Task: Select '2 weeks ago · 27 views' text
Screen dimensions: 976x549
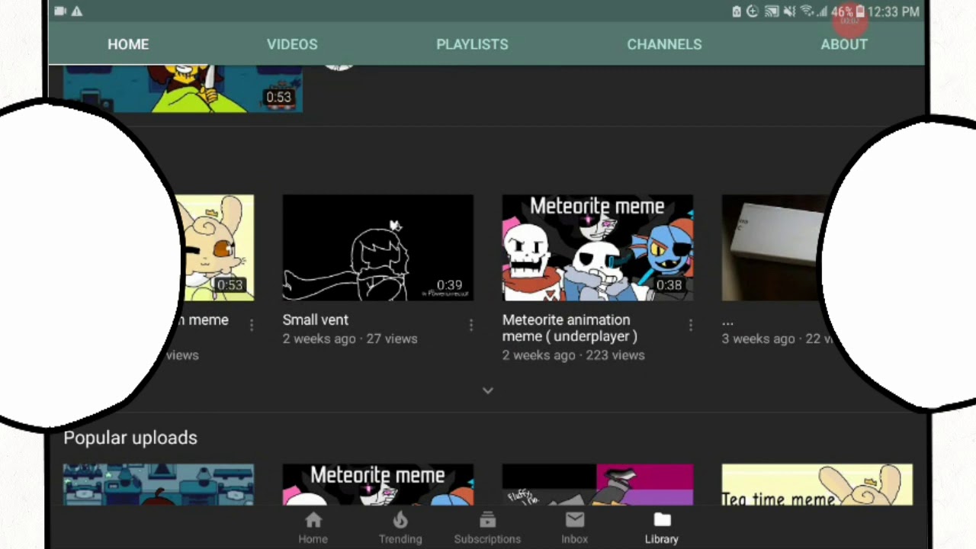Action: [x=350, y=339]
